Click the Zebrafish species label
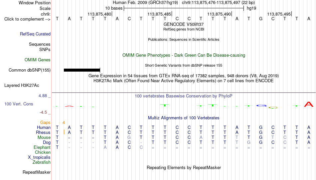 (x=42, y=162)
